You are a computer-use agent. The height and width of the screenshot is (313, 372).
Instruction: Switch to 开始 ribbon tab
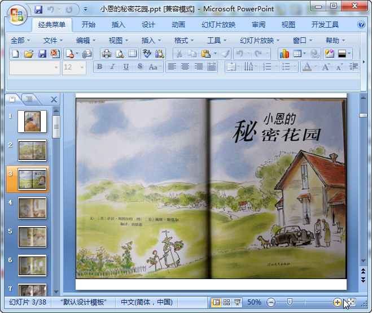(89, 25)
